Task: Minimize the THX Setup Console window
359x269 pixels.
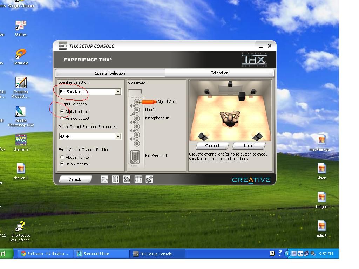Action: [261, 47]
